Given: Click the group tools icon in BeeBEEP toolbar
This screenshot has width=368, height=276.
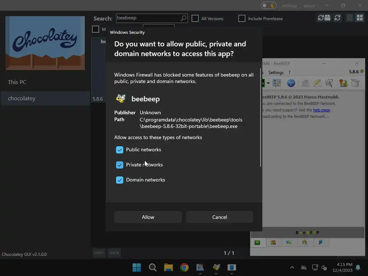Looking at the screenshot, I should point(329,83).
